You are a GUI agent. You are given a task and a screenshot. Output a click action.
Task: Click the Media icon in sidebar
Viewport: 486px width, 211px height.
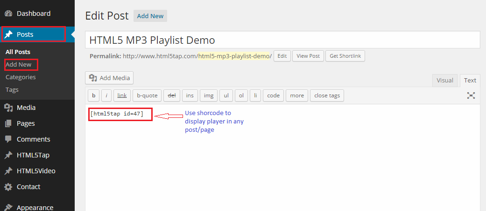pos(8,108)
